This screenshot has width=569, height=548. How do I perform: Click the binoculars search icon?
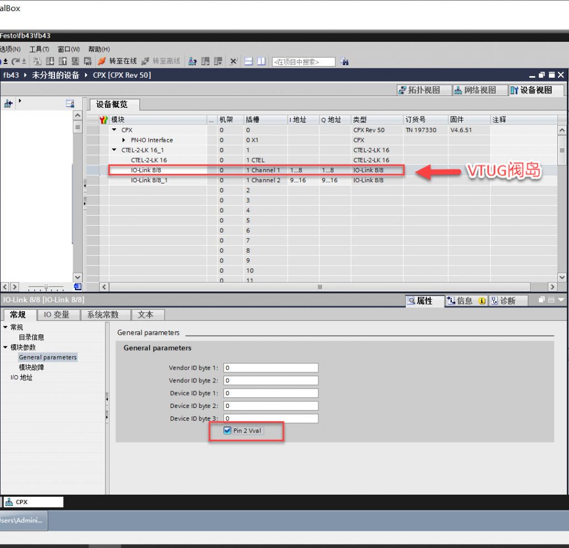tap(345, 62)
